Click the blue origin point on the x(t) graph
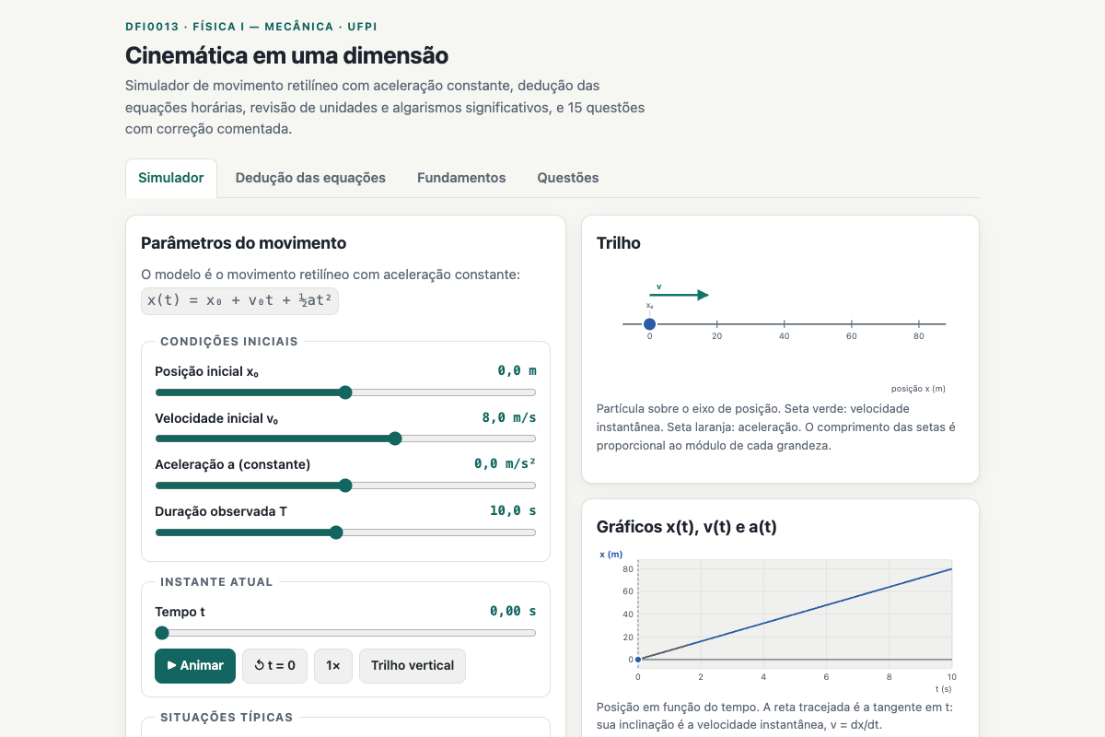This screenshot has width=1105, height=737. (x=638, y=660)
